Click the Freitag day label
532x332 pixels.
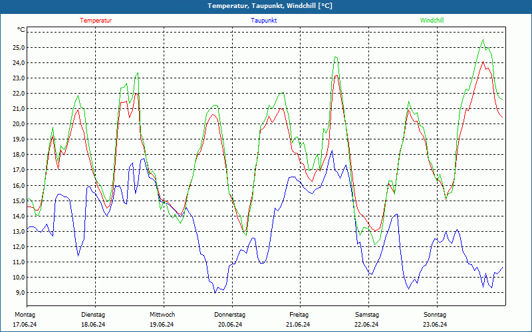pos(299,315)
